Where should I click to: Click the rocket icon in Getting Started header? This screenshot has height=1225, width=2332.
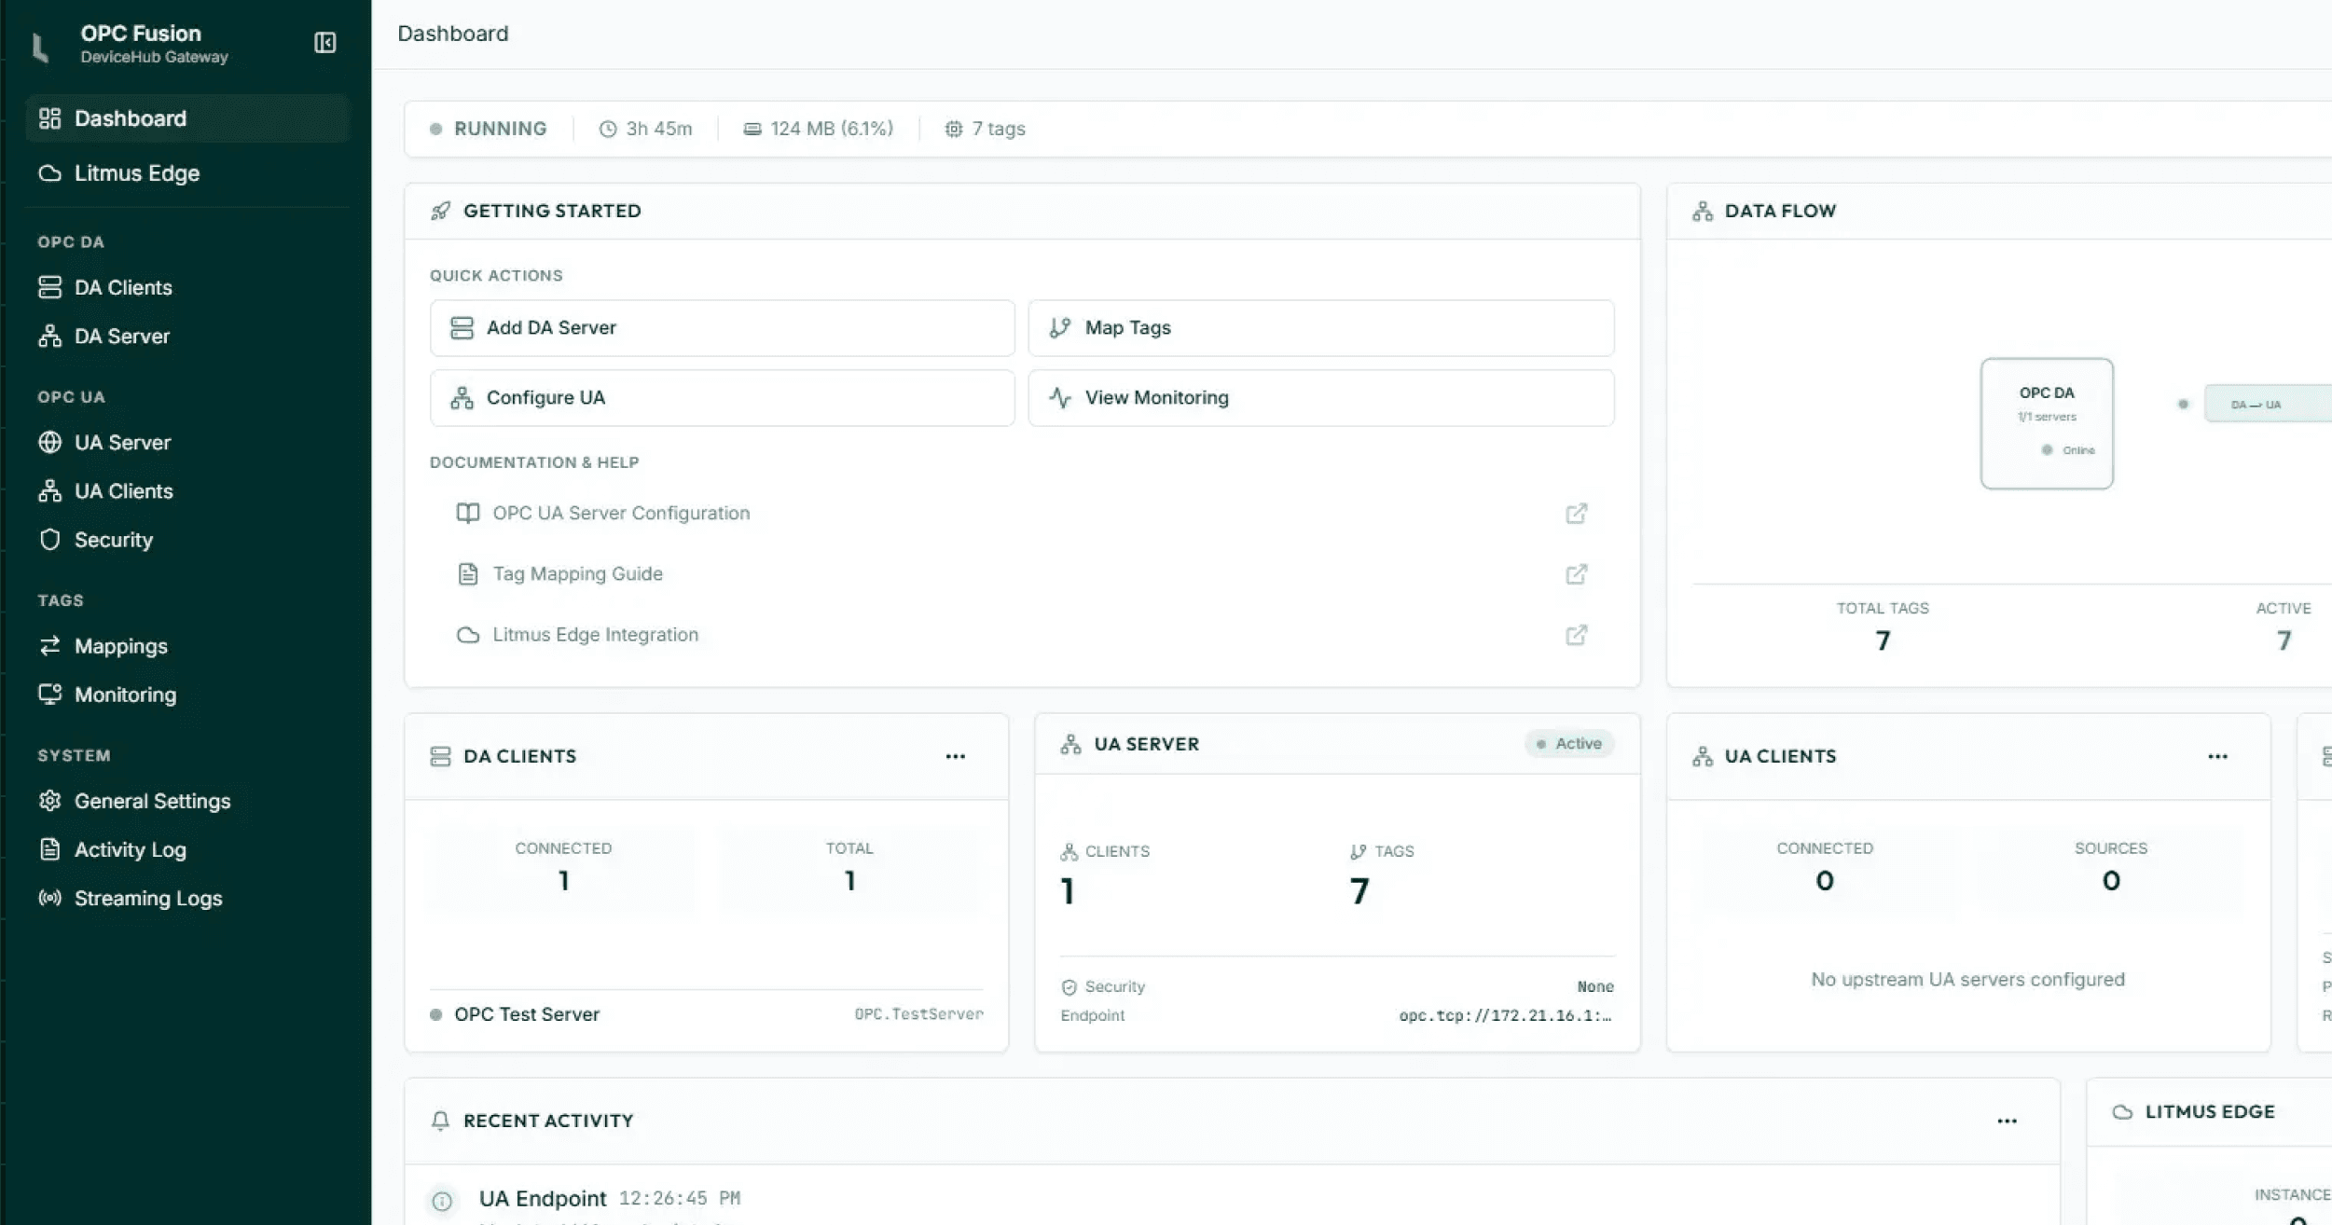click(440, 211)
